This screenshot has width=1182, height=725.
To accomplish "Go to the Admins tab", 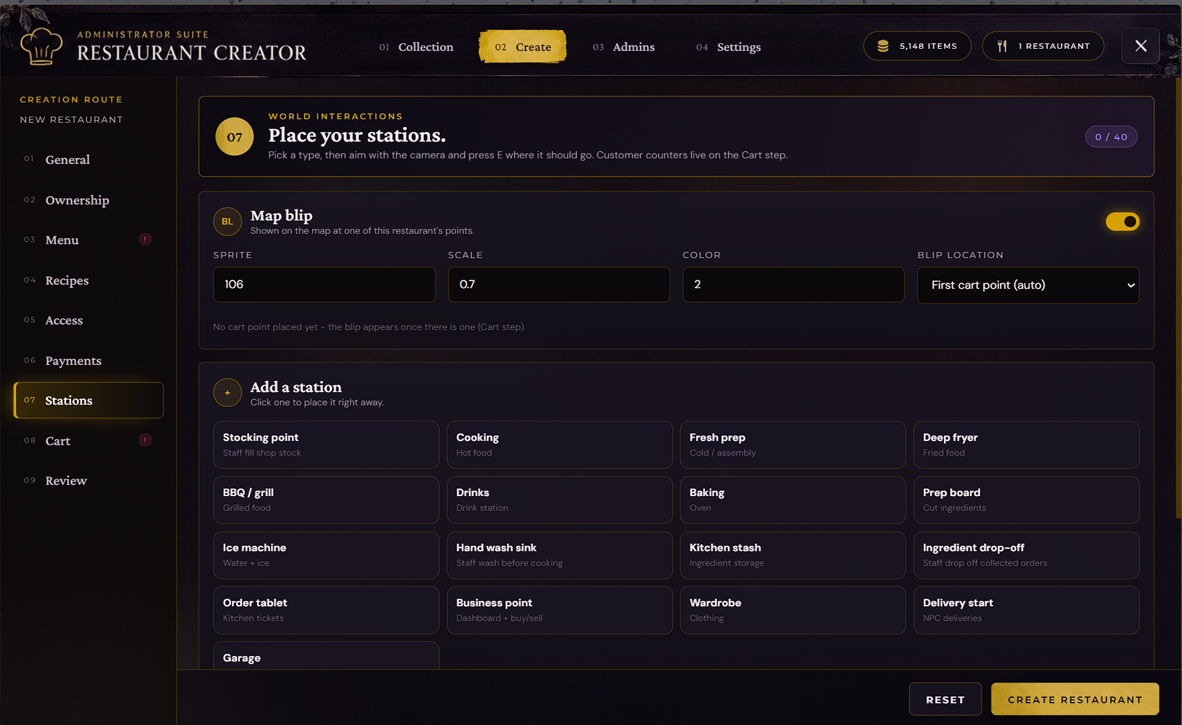I will tap(623, 47).
